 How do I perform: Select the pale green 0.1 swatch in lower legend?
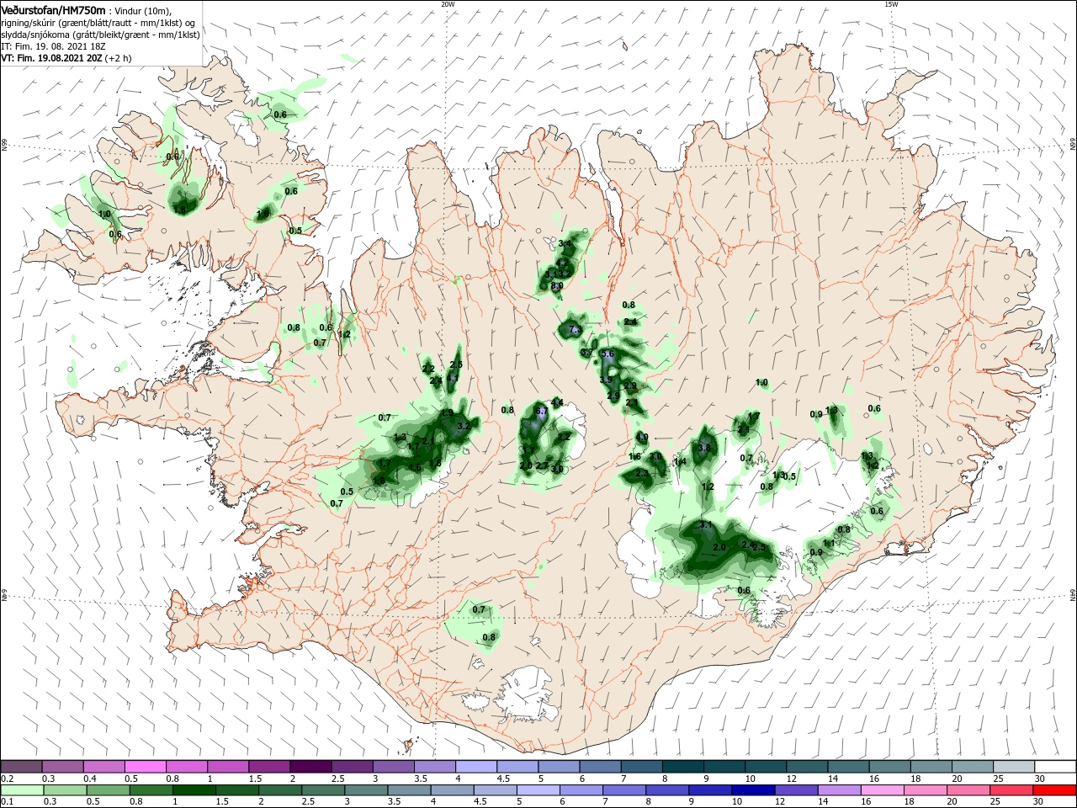[23, 790]
